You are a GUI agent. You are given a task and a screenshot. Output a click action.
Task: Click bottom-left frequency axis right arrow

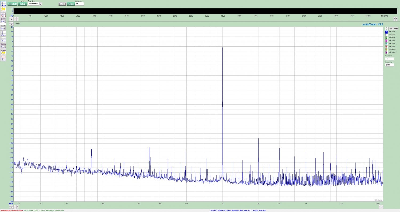tap(17, 207)
